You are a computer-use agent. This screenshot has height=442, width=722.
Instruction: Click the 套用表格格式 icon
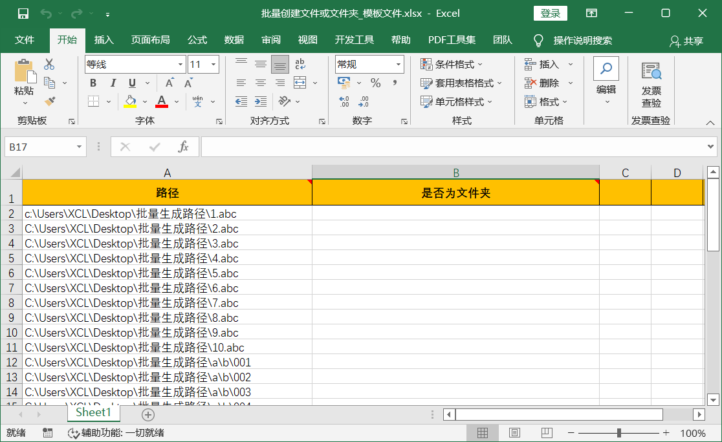pos(426,83)
